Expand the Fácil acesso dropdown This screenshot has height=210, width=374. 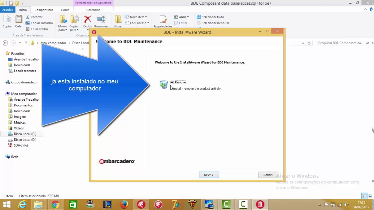click(x=137, y=23)
